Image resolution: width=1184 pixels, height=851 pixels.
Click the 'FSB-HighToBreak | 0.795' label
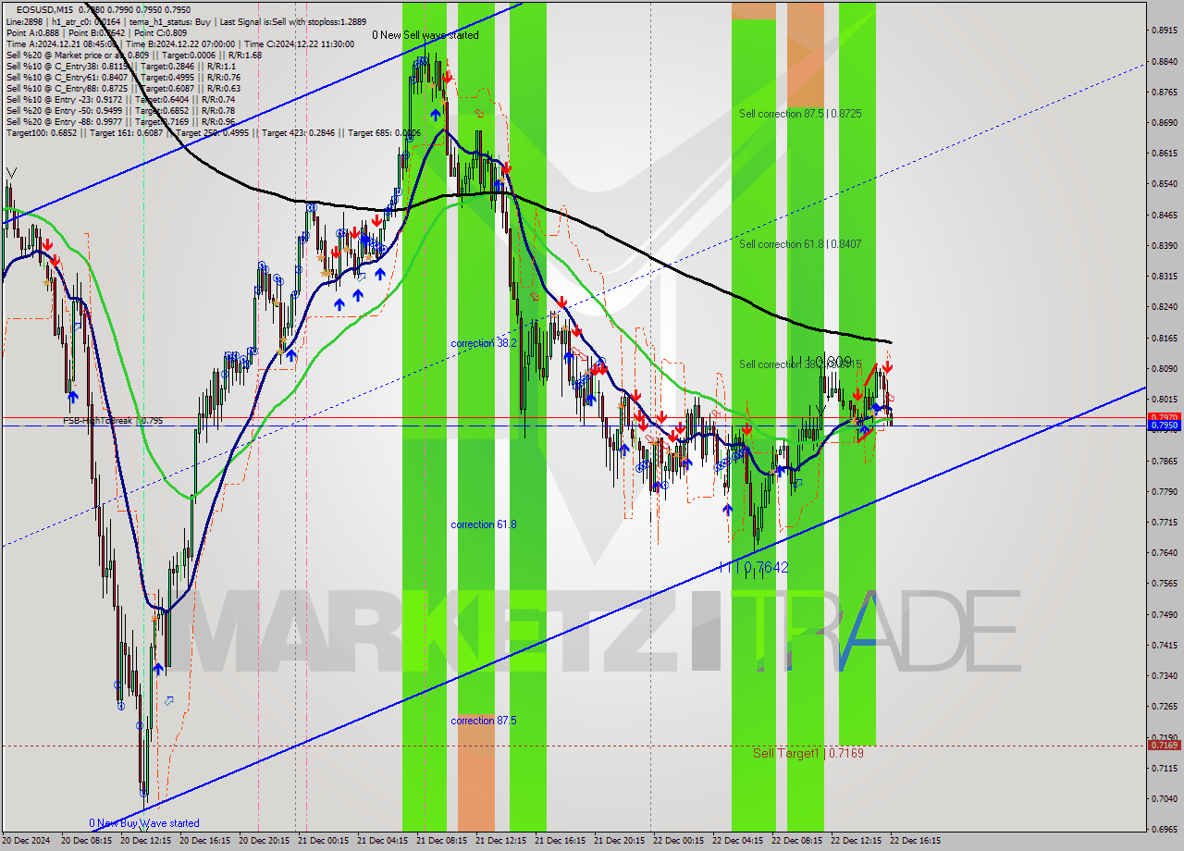(113, 420)
